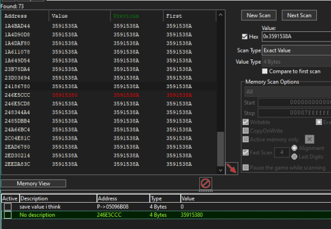331x229 pixels.
Task: Select result address 2C04E81C
Action: pyautogui.click(x=17, y=138)
